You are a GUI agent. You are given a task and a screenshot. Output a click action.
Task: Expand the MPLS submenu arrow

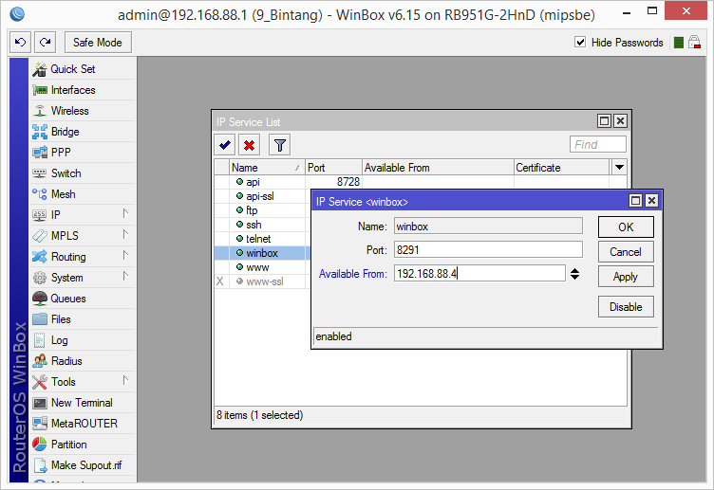point(125,234)
